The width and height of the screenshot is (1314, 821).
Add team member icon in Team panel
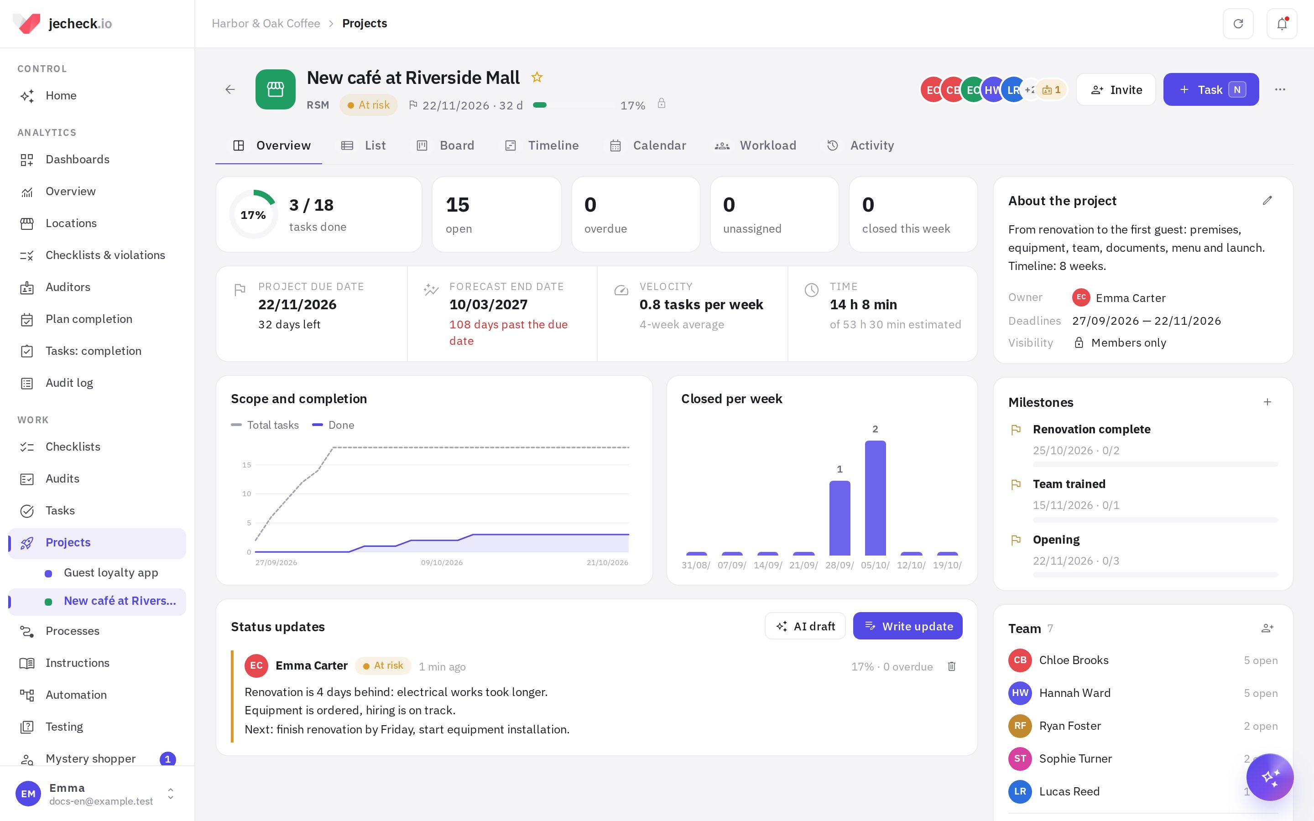(x=1267, y=628)
